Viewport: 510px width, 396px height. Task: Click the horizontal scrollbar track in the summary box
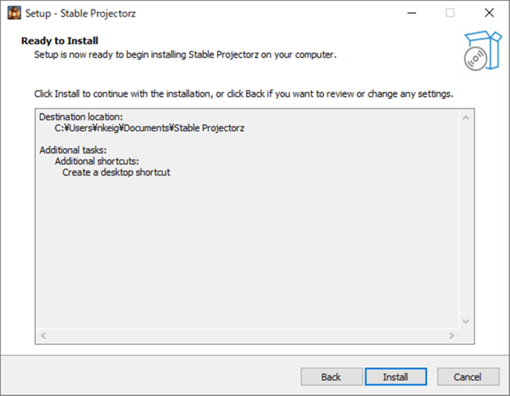(x=247, y=336)
